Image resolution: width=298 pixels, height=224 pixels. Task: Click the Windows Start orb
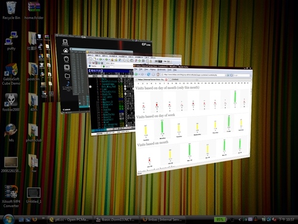[x=8, y=219]
